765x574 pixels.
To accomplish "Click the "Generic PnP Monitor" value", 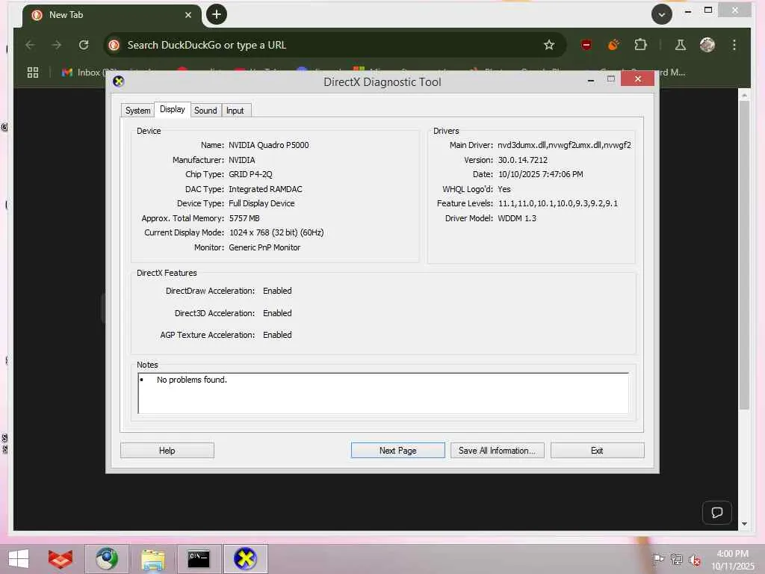I will click(x=264, y=247).
